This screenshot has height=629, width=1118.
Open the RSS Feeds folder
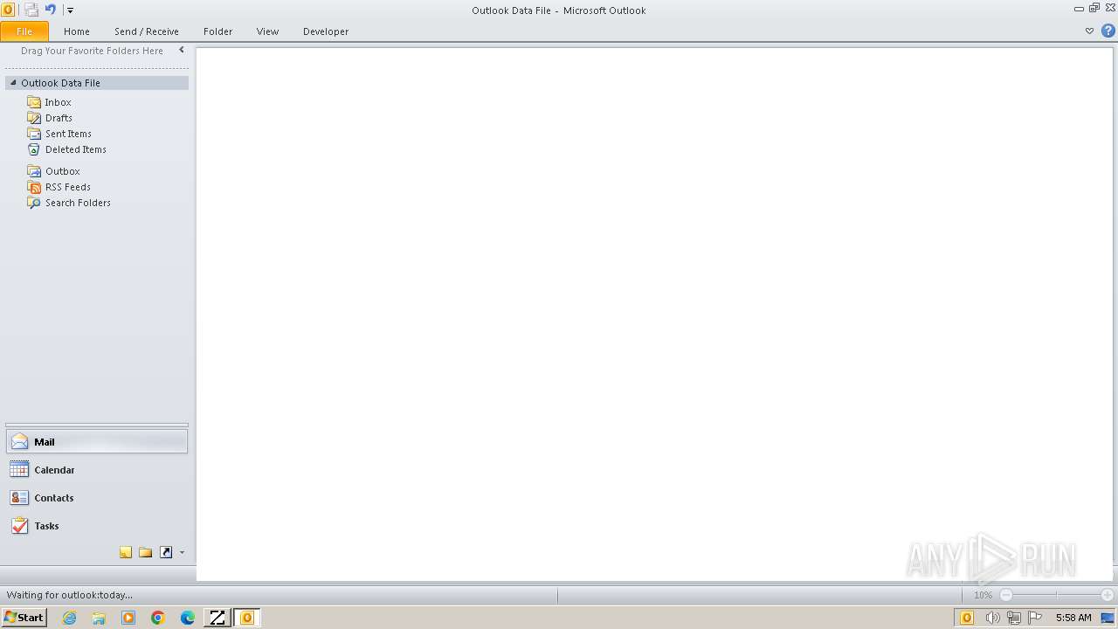pyautogui.click(x=68, y=187)
